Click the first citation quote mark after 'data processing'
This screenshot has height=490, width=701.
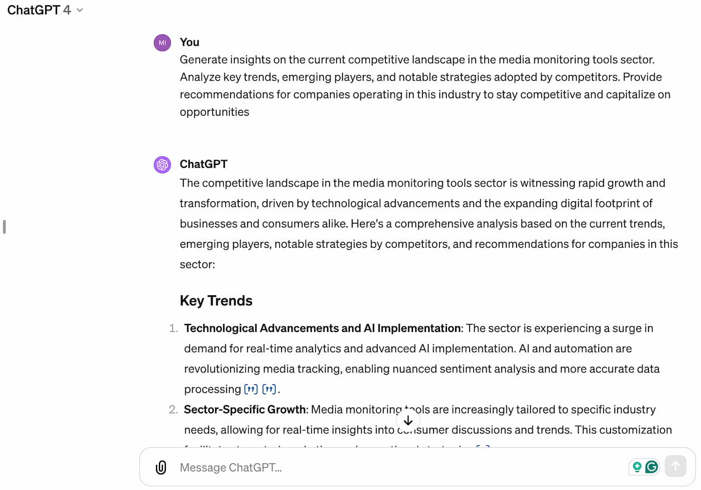click(x=251, y=388)
